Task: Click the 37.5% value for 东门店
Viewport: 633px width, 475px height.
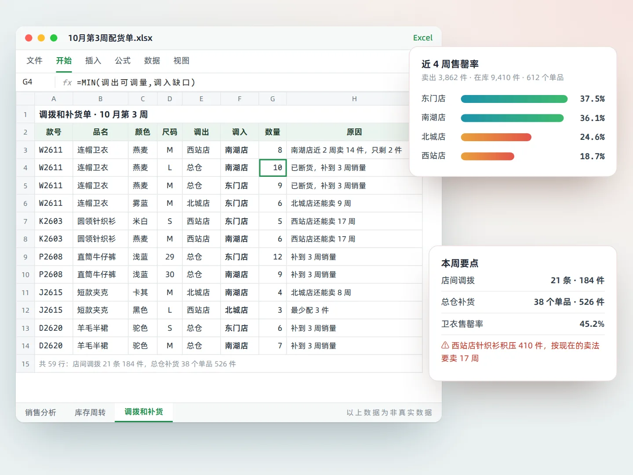Action: (592, 99)
